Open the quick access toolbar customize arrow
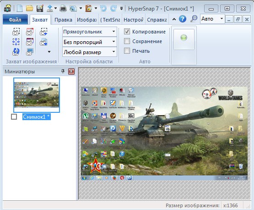Image resolution: width=254 pixels, height=210 pixels. tap(121, 8)
